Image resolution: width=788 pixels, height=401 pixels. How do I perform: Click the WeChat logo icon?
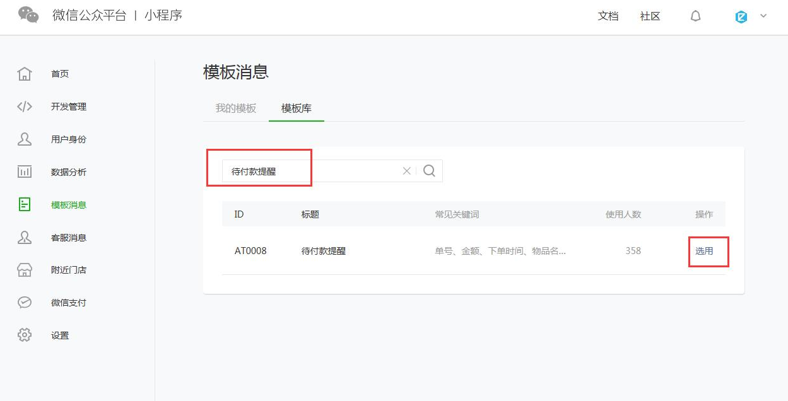coord(28,15)
